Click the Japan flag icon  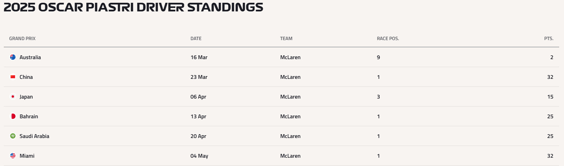coord(13,97)
